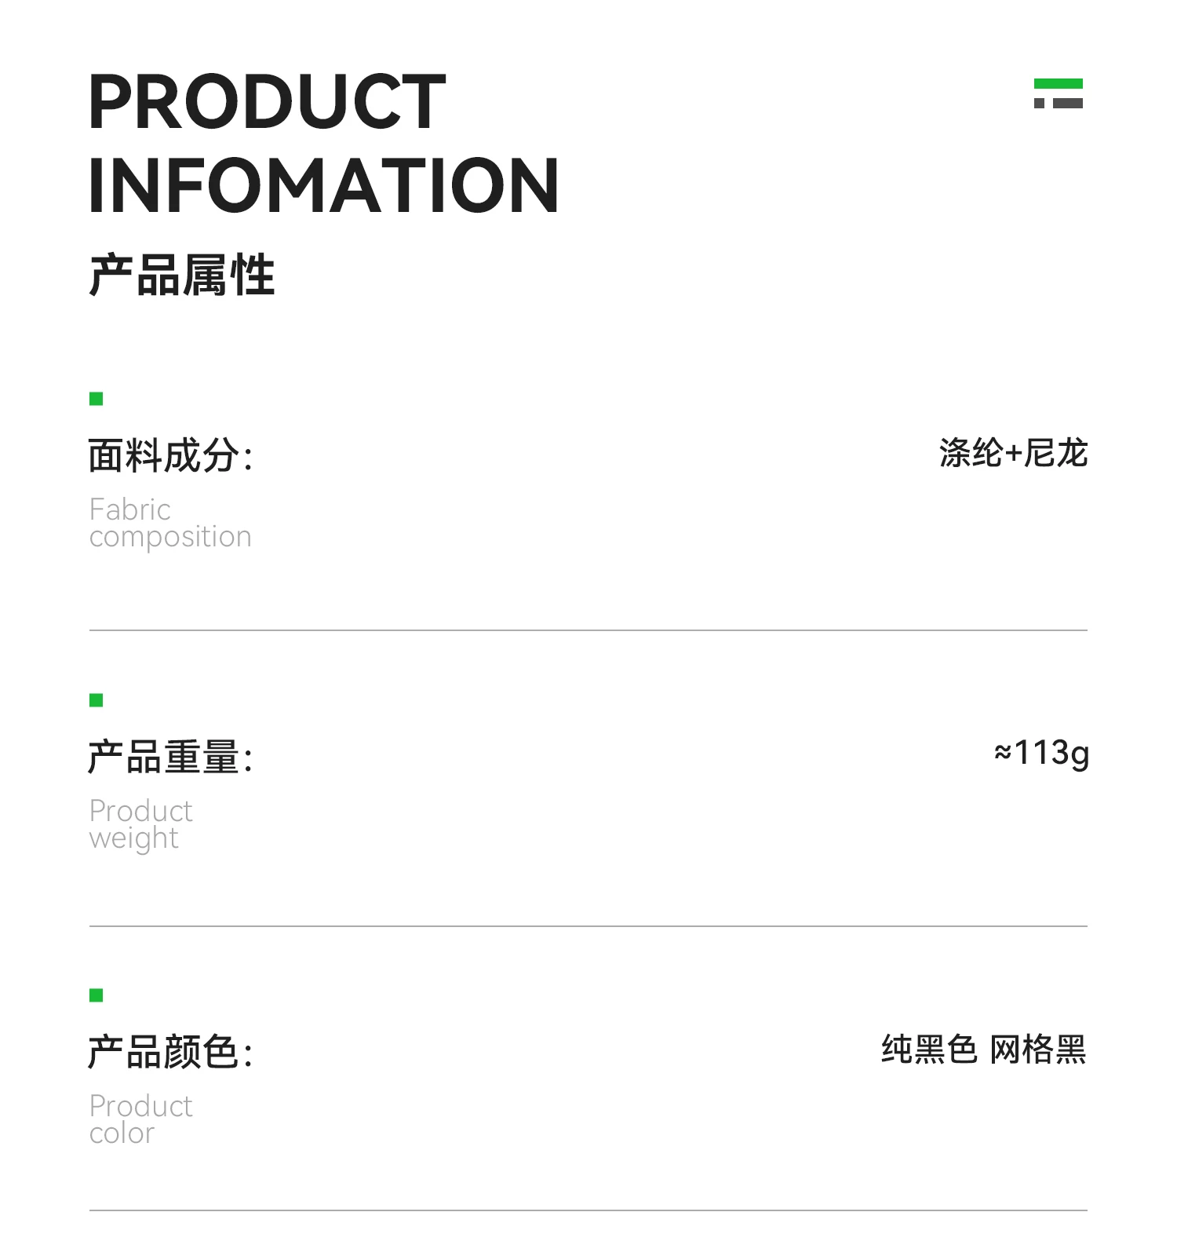Select the 产品属性 subtitle

(182, 276)
